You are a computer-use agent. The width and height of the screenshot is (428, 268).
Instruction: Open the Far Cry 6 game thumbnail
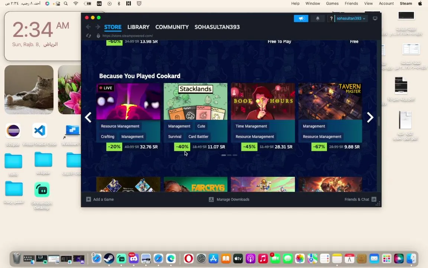point(195,184)
